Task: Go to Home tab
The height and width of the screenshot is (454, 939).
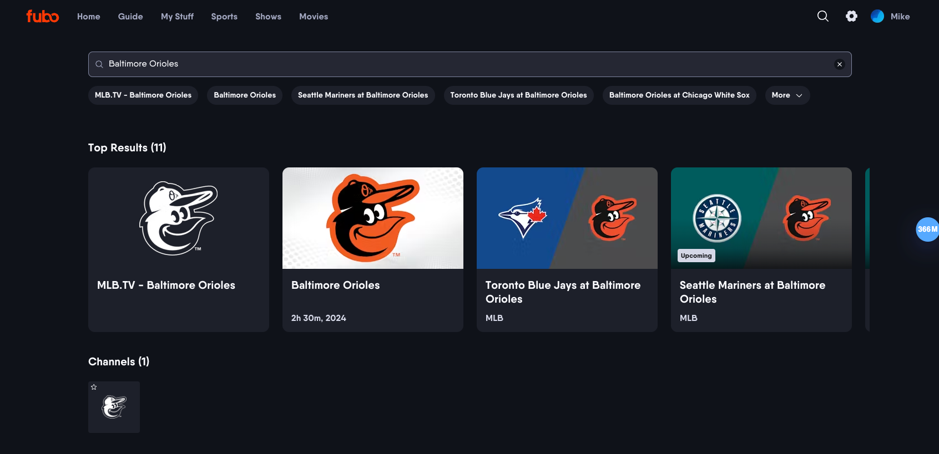Action: [x=89, y=17]
